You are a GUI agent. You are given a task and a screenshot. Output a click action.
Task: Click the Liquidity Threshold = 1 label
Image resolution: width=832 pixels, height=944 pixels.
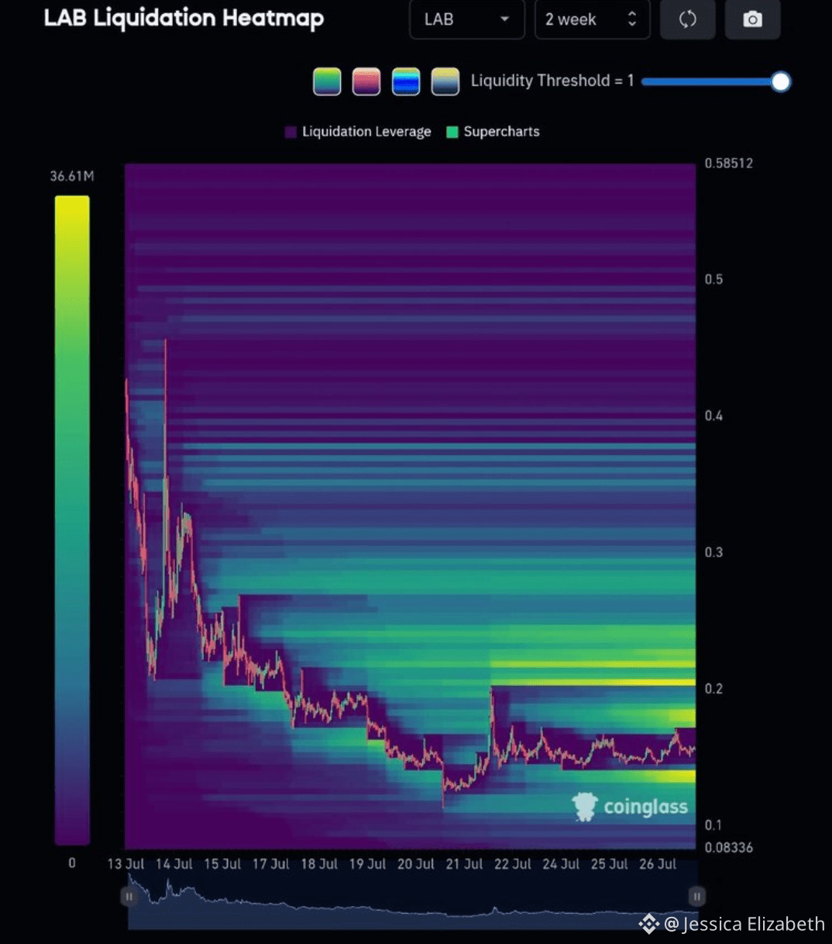pos(552,81)
